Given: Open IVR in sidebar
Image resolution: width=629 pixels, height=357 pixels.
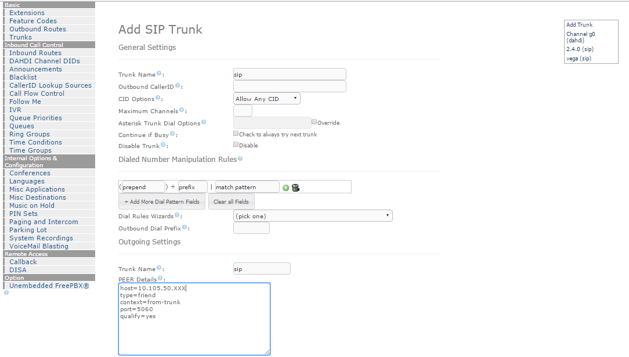Looking at the screenshot, I should coord(15,110).
